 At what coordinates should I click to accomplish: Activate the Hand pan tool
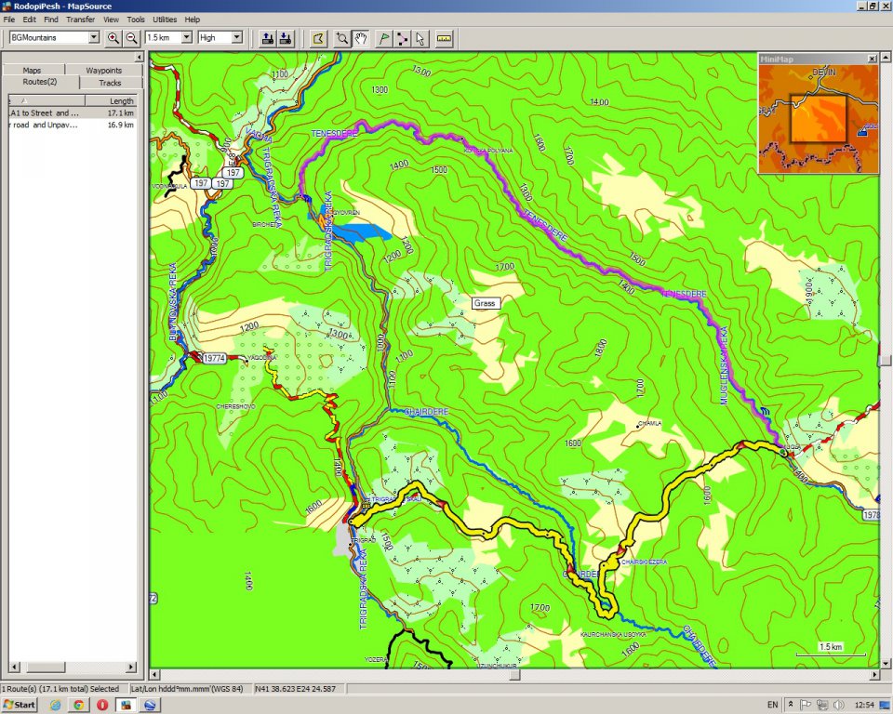(361, 38)
